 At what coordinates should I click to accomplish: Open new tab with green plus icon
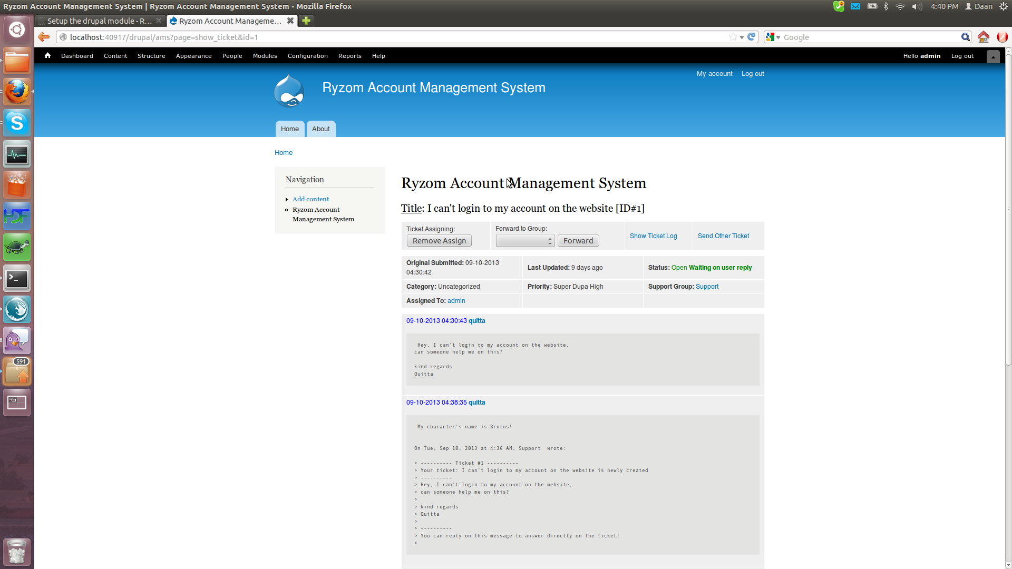306,21
